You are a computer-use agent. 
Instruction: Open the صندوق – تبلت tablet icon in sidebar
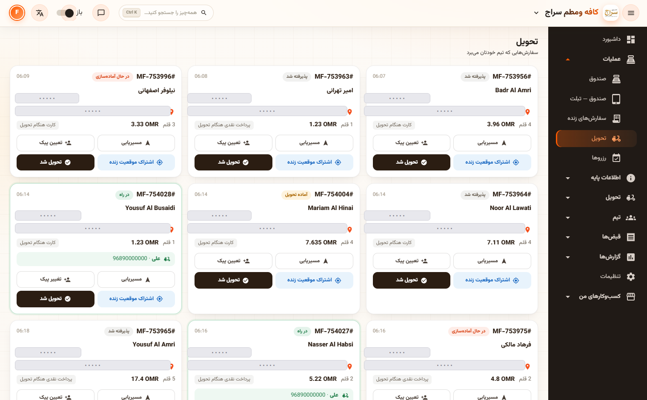616,99
